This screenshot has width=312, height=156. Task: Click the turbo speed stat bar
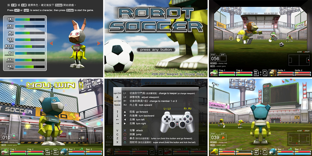pos(30,46)
